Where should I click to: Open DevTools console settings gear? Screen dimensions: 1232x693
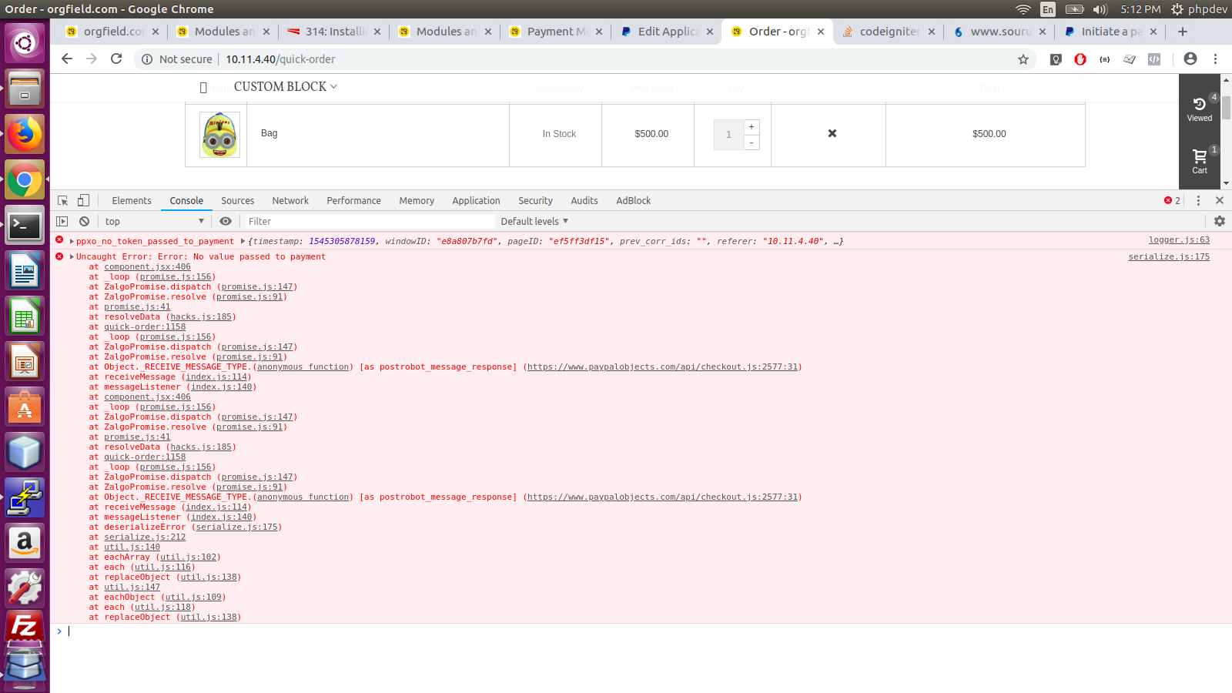1219,221
